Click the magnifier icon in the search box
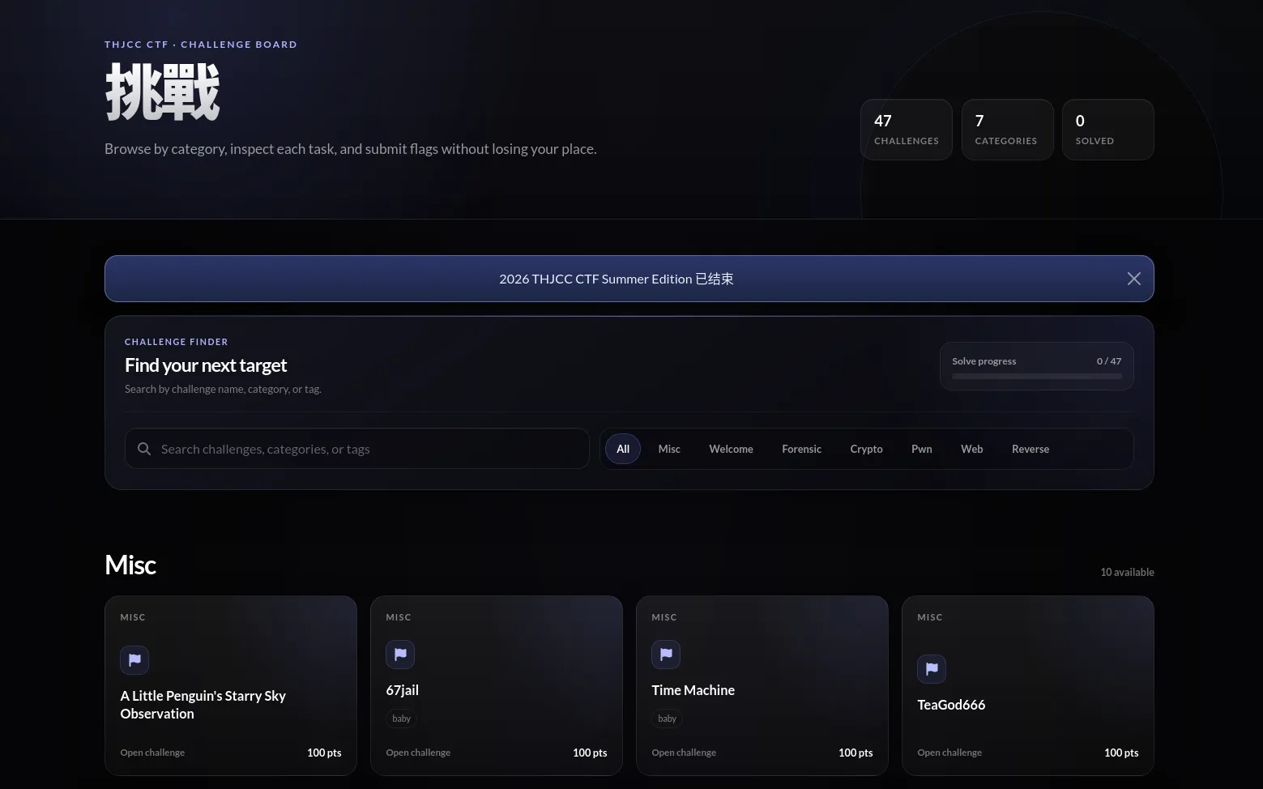 click(144, 449)
